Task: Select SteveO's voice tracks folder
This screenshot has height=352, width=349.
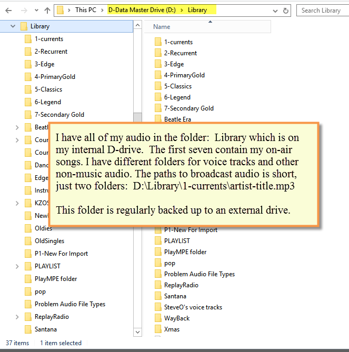Action: (193, 307)
